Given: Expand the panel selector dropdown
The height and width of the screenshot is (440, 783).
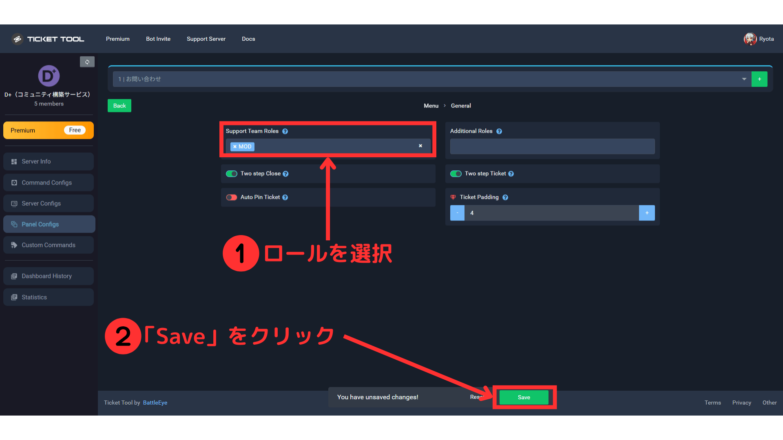Looking at the screenshot, I should pos(745,79).
